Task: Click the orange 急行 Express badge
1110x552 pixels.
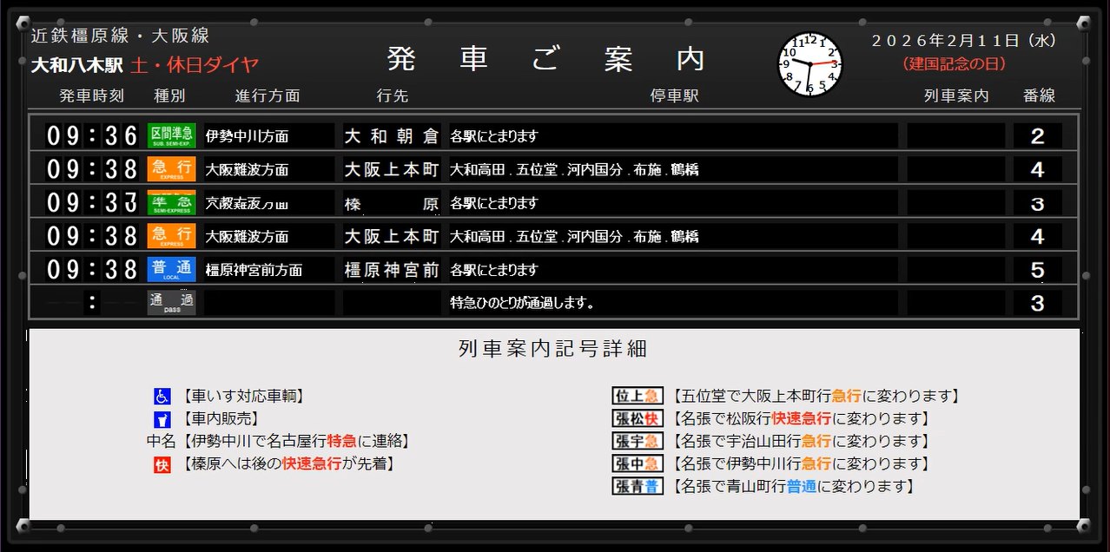Action: pyautogui.click(x=170, y=168)
